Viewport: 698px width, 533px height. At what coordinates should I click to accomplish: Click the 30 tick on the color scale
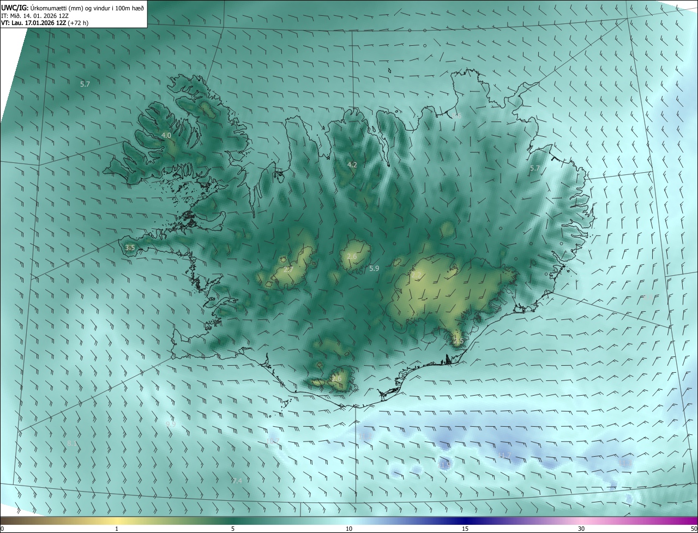coord(581,529)
